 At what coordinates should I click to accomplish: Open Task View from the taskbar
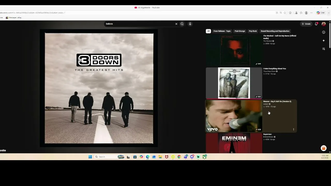coord(128,157)
